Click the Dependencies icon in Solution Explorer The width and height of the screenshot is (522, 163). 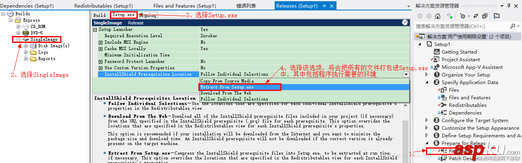[x=444, y=113]
